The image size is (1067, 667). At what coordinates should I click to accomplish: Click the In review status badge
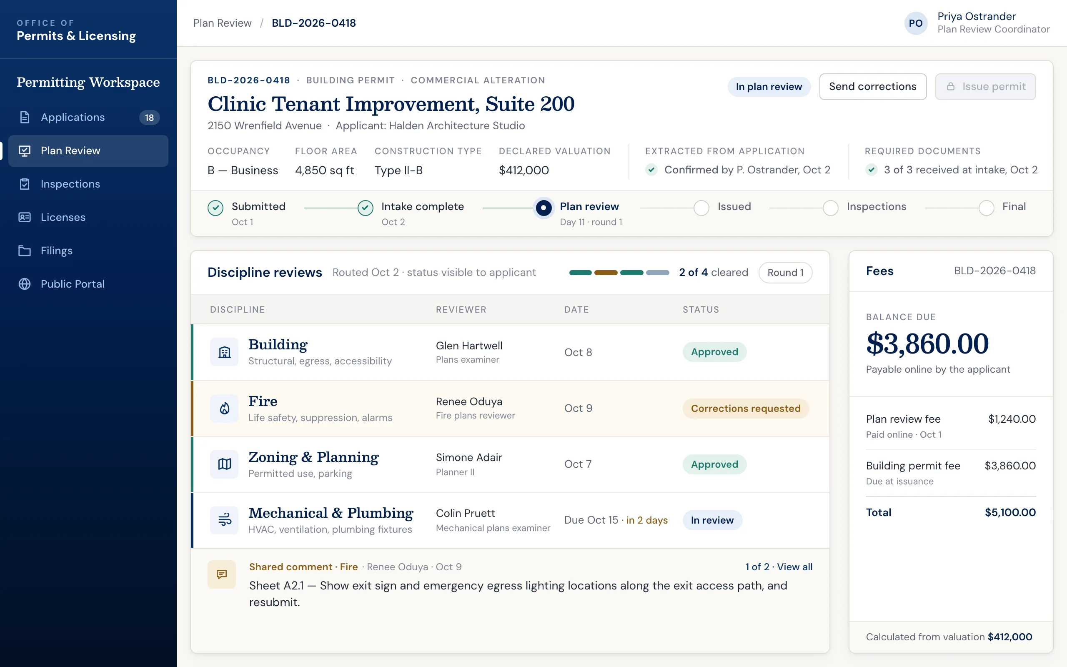pos(712,520)
